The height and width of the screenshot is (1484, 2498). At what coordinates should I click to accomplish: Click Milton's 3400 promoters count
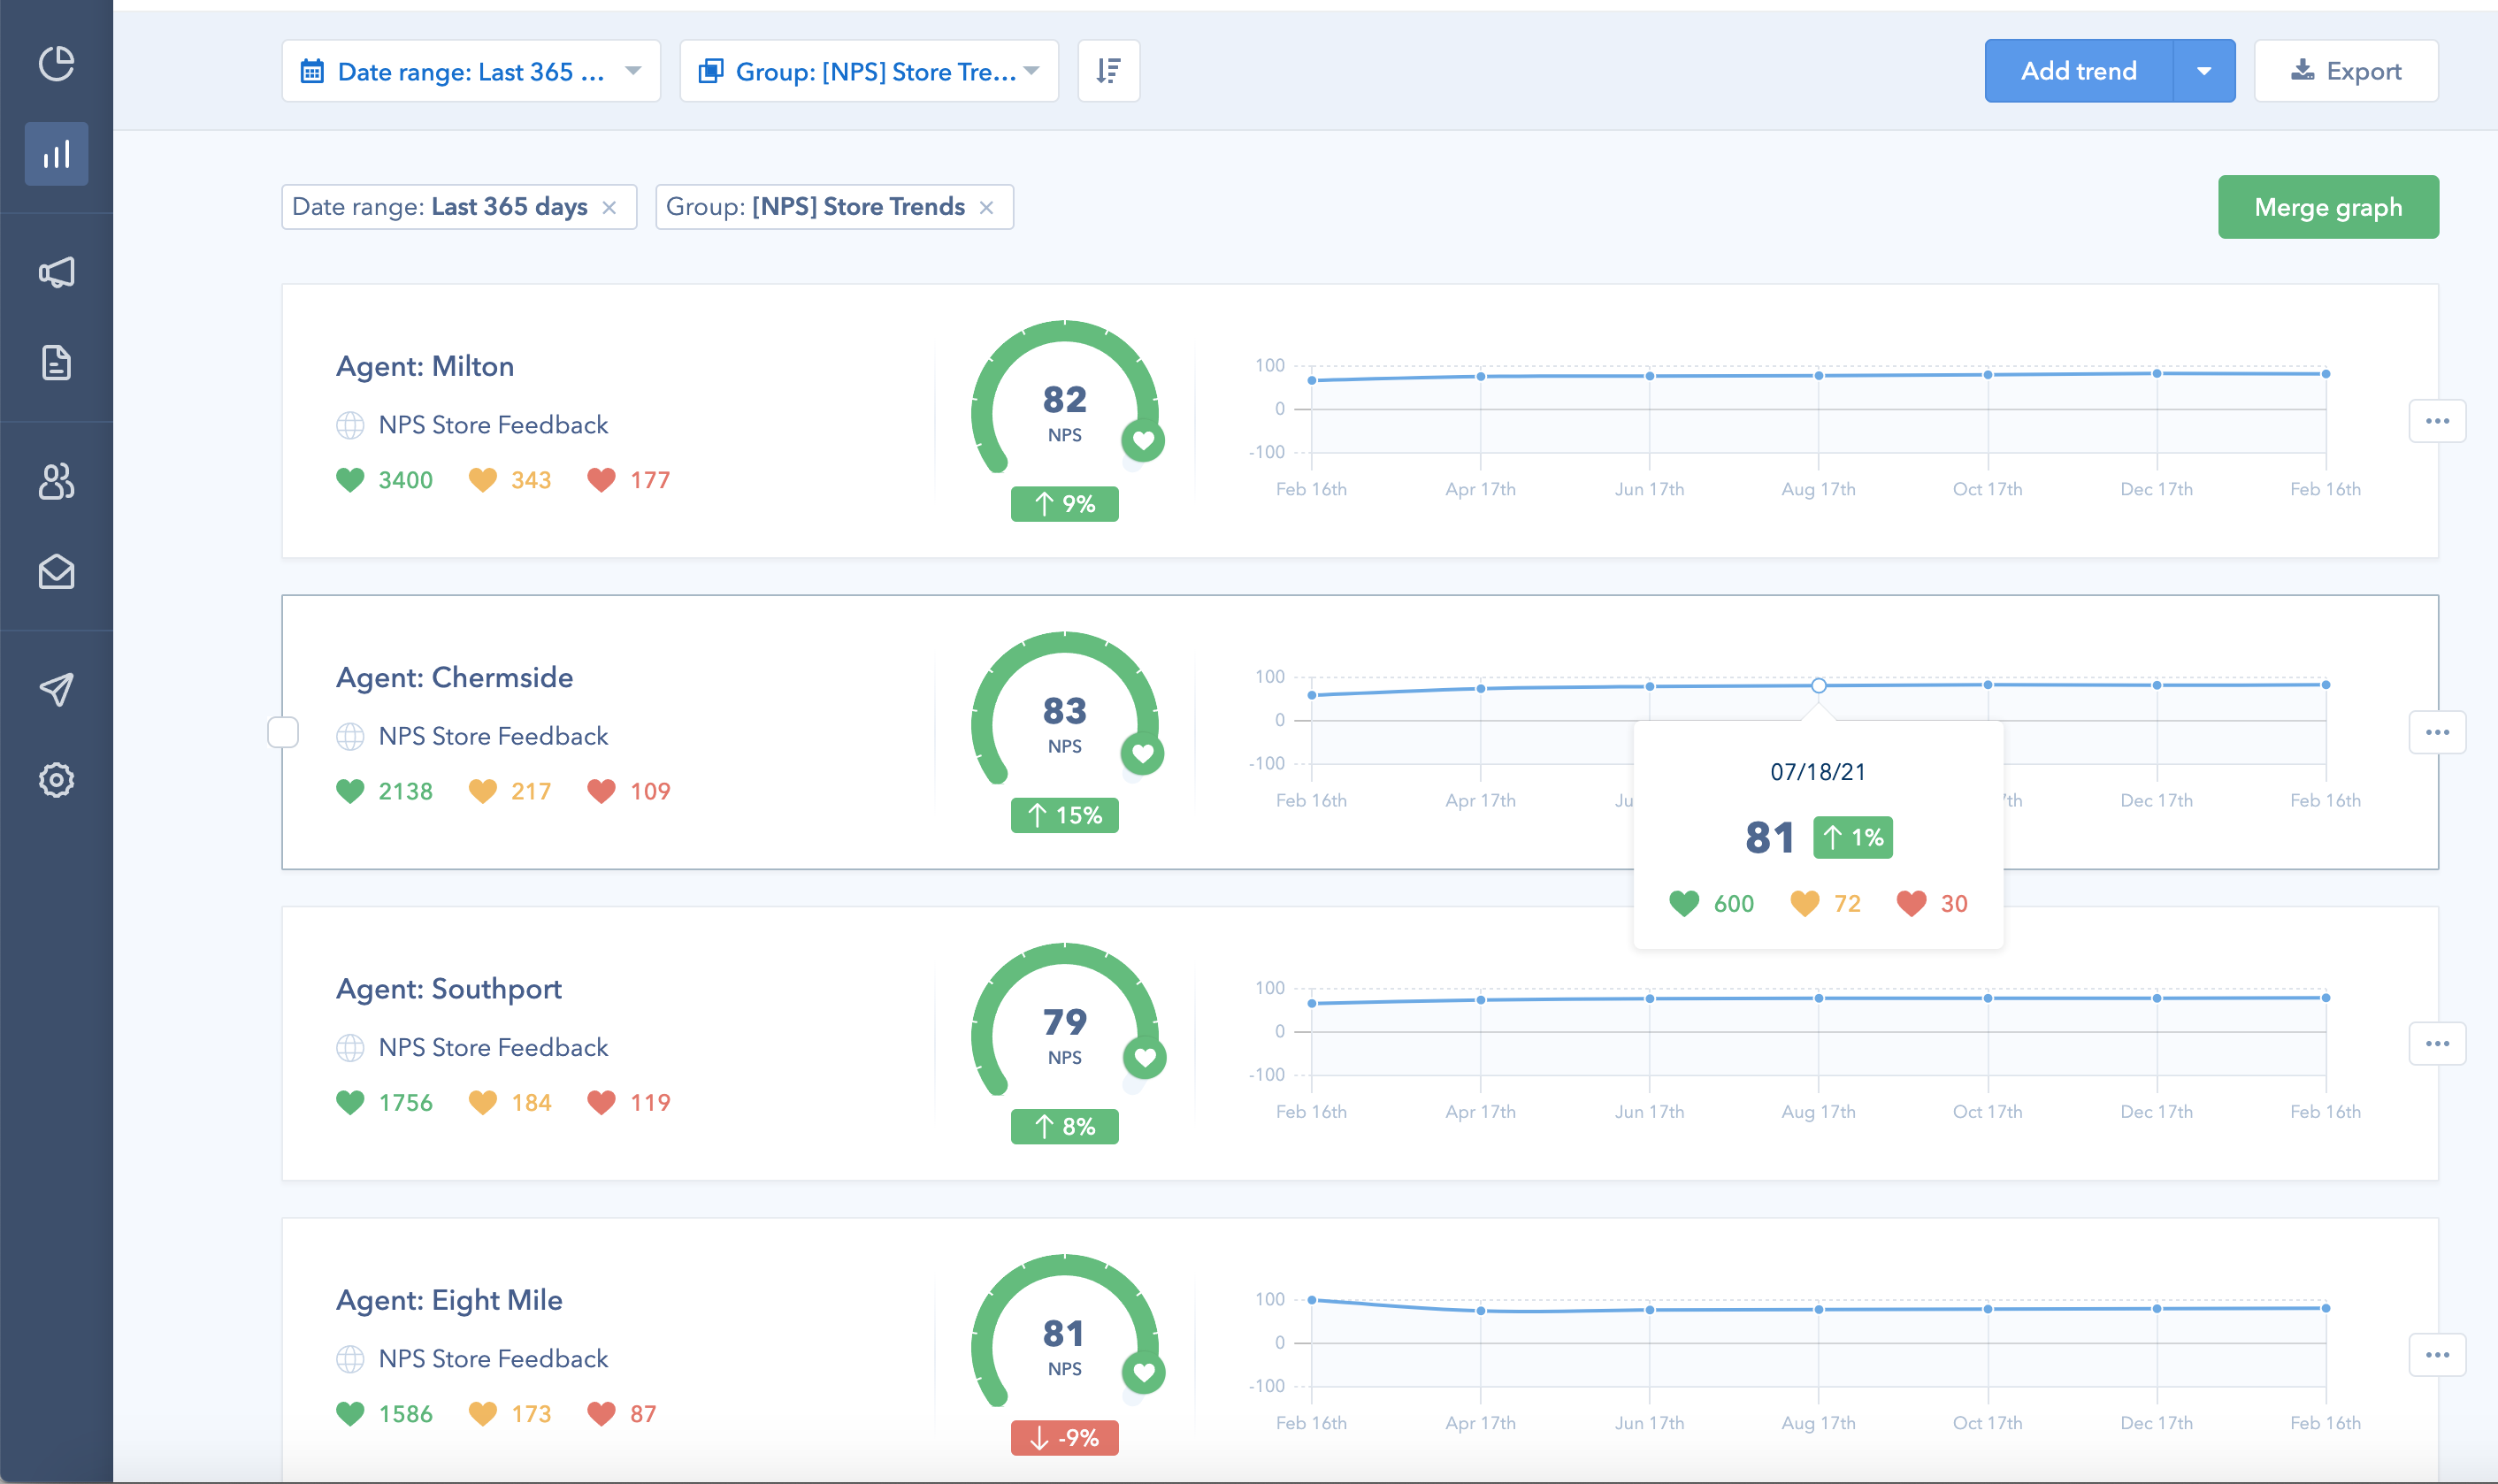tap(405, 480)
